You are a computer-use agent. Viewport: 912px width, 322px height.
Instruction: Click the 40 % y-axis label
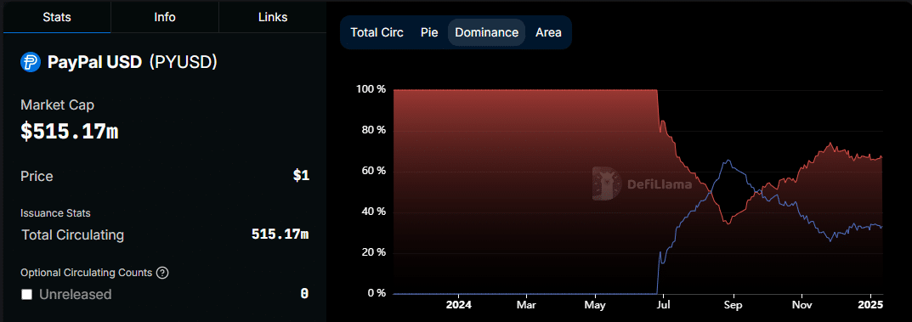click(x=373, y=212)
